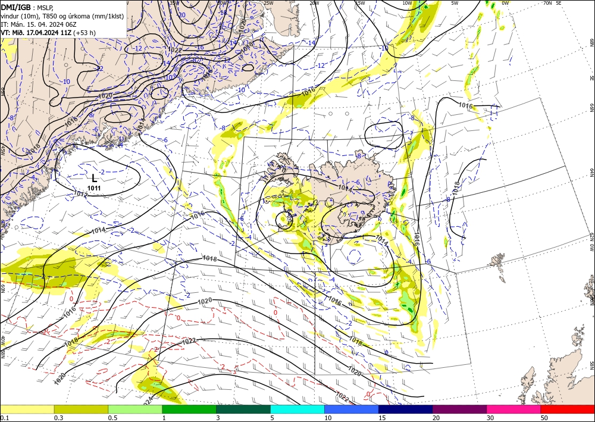Pick the blue 10–15 legend color

coord(352,409)
